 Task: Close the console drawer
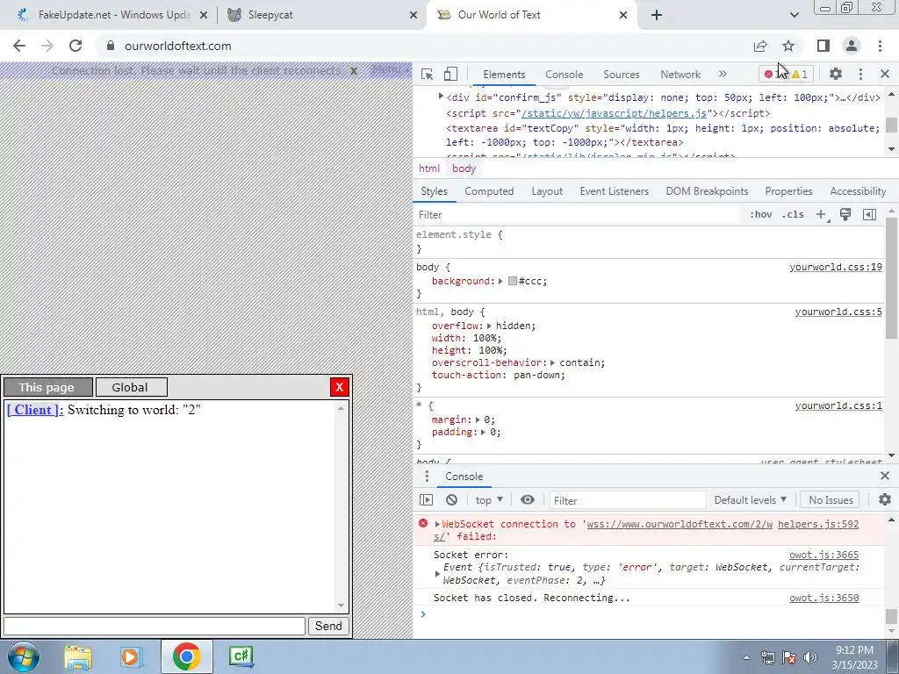[885, 476]
